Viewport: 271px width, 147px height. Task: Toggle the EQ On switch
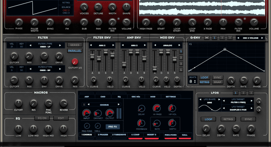[x=42, y=118]
